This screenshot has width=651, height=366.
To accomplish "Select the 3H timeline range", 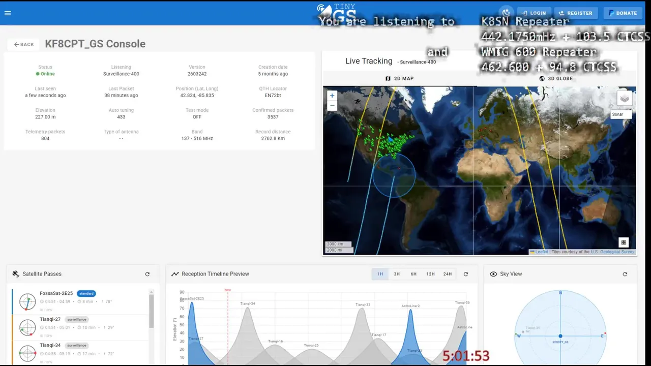I will point(397,274).
